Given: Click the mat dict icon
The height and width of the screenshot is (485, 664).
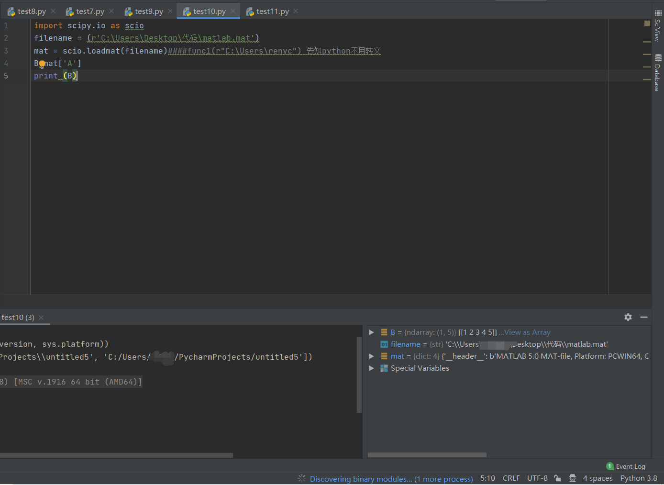Looking at the screenshot, I should (384, 356).
